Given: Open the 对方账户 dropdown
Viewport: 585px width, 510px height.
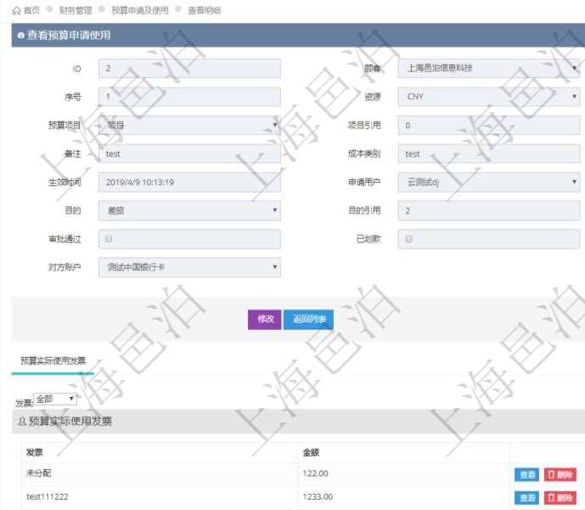Looking at the screenshot, I should (x=189, y=268).
